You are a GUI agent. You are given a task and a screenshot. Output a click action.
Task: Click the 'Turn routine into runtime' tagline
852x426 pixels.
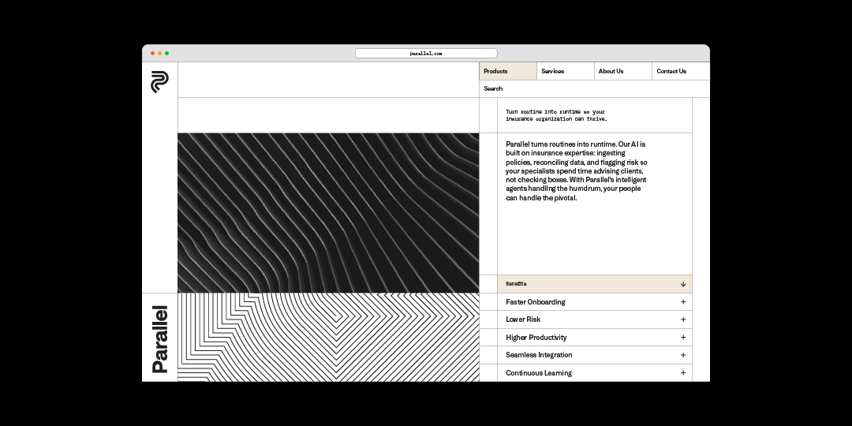(556, 115)
